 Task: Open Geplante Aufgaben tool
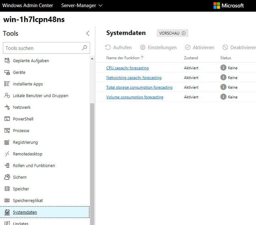(x=31, y=61)
